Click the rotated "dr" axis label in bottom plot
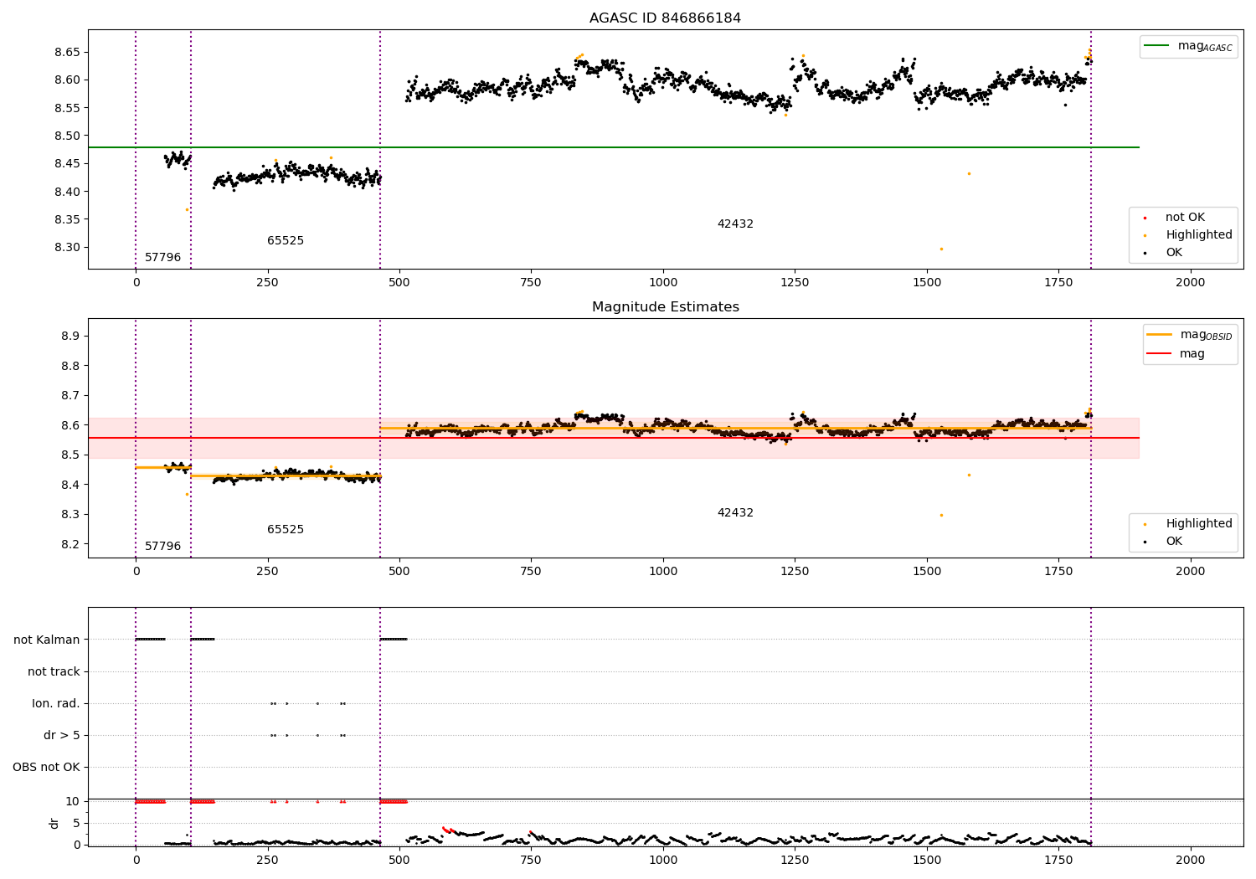Image resolution: width=1256 pixels, height=879 pixels. point(54,823)
